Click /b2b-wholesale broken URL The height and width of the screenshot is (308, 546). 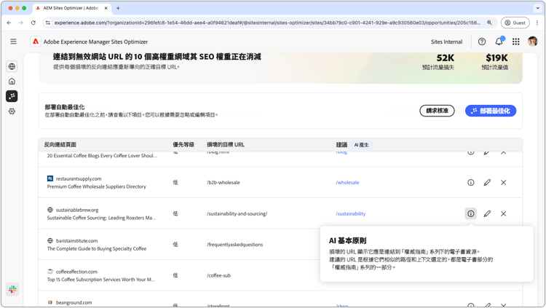pos(223,182)
